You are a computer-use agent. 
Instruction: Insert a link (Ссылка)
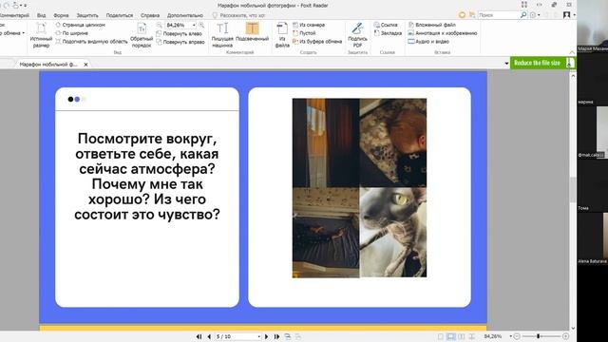[386, 25]
